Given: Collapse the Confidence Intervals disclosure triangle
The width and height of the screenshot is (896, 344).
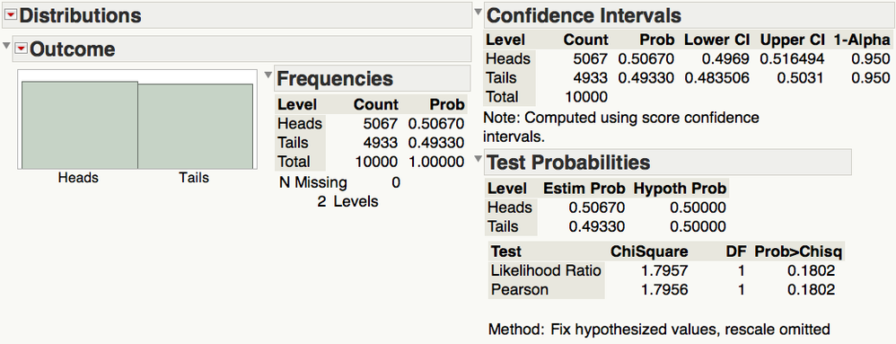Looking at the screenshot, I should pyautogui.click(x=479, y=12).
